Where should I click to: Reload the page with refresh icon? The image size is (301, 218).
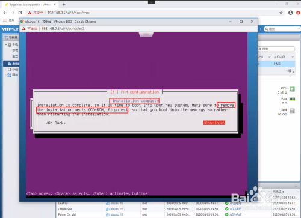[20, 13]
